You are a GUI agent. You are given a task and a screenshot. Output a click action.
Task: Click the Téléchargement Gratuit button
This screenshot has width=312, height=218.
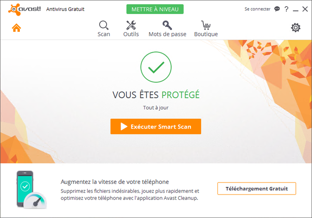257,188
